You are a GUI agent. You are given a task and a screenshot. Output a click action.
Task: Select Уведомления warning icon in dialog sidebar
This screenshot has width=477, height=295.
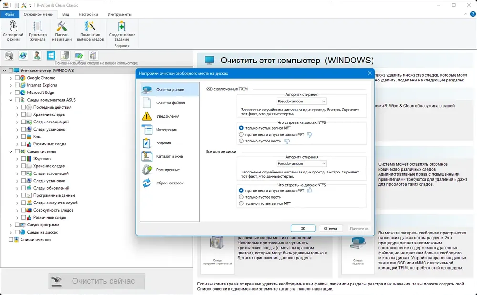pos(146,116)
